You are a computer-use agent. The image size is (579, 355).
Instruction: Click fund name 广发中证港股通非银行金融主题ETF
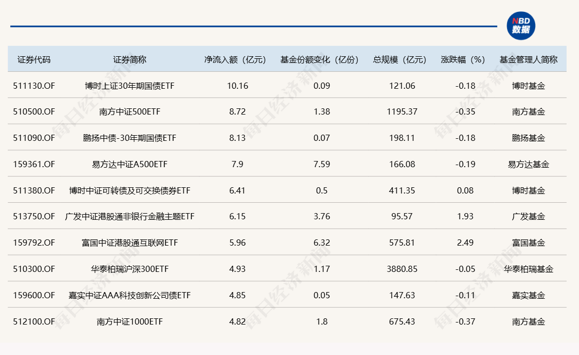(x=130, y=216)
